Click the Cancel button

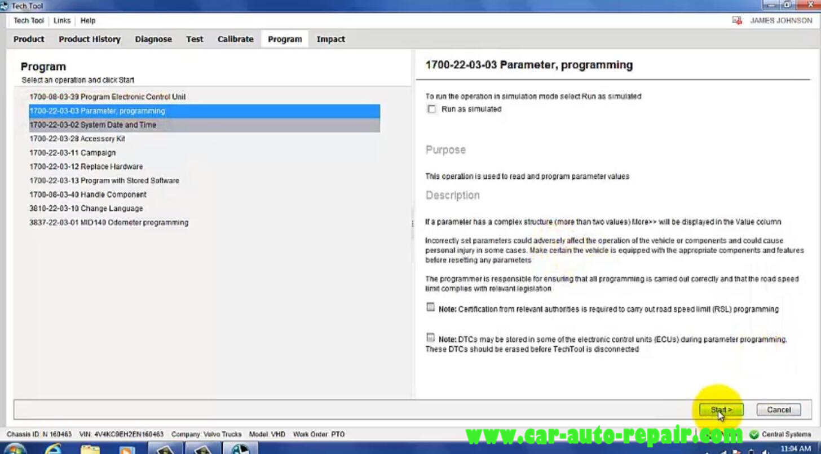tap(779, 410)
